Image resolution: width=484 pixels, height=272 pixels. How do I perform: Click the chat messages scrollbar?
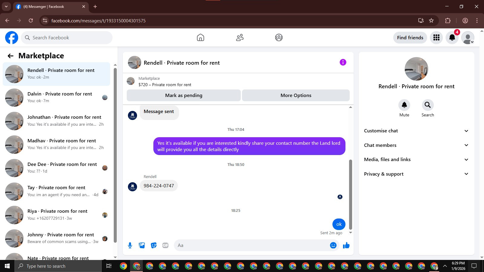click(351, 194)
